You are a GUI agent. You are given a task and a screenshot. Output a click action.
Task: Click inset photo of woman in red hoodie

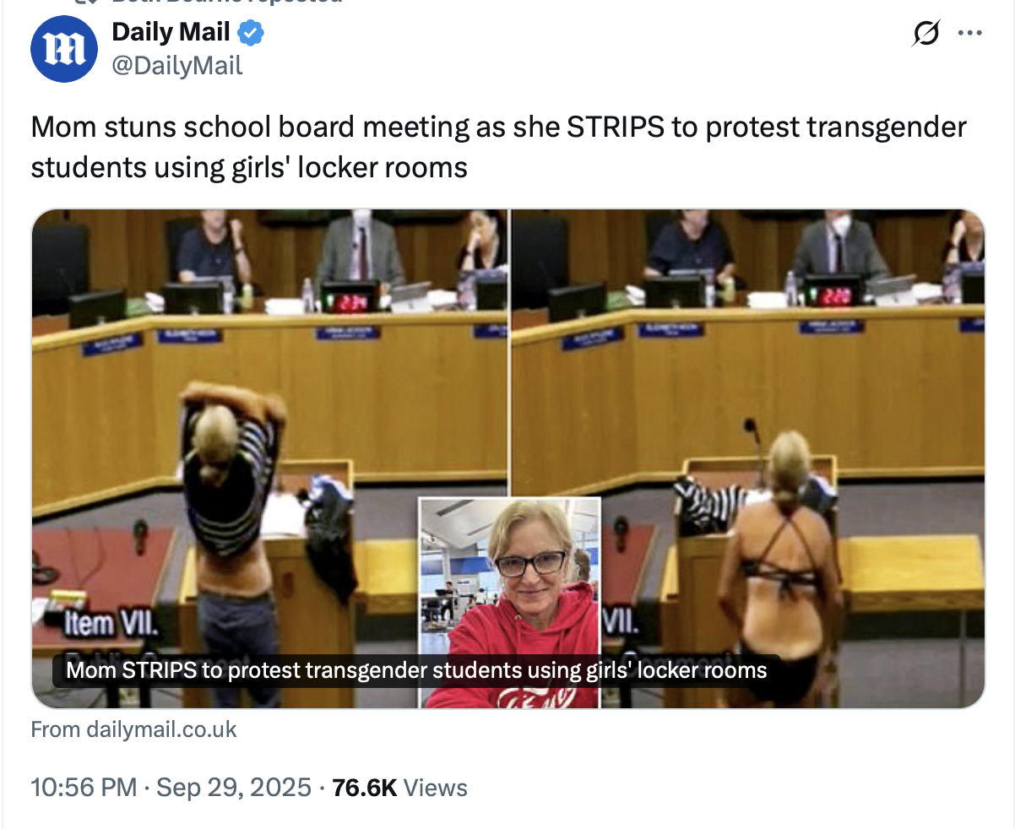pos(510,603)
